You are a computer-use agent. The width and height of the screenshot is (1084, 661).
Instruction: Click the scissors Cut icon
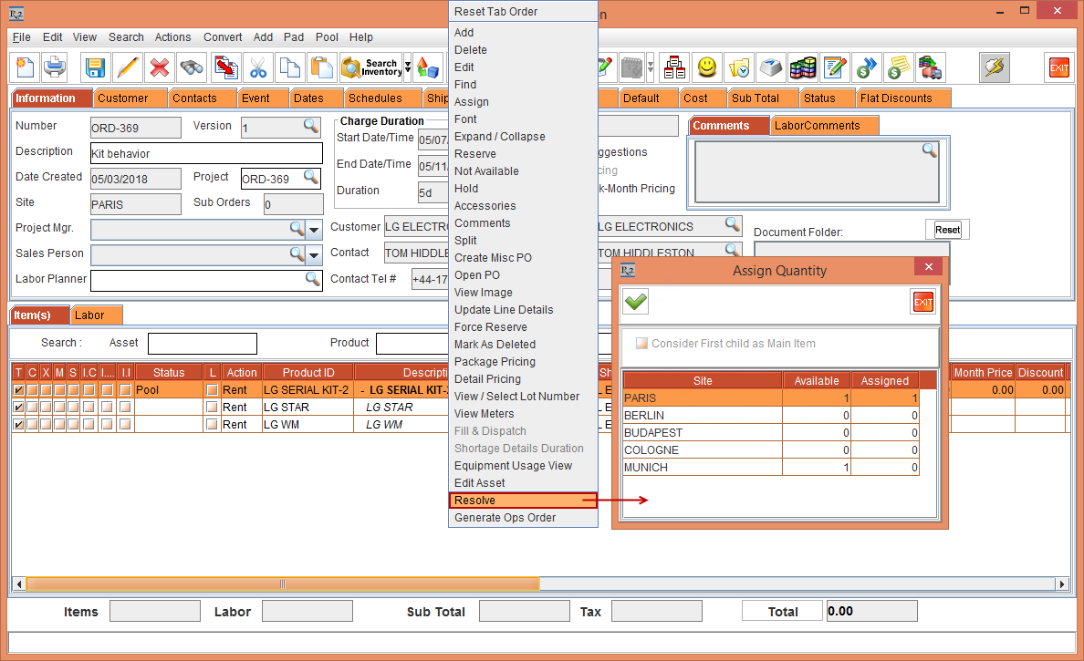pyautogui.click(x=258, y=67)
